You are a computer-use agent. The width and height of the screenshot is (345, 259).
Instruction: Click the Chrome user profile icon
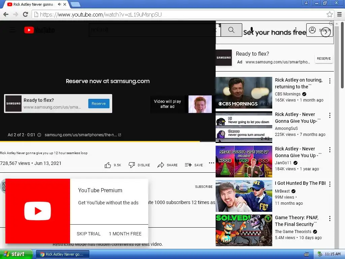[x=306, y=3]
